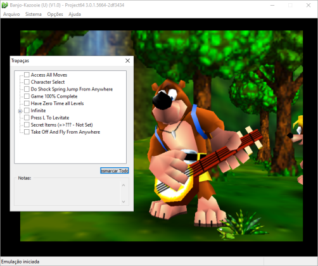Check the Infinite group checkbox
The image size is (318, 266).
pyautogui.click(x=27, y=110)
